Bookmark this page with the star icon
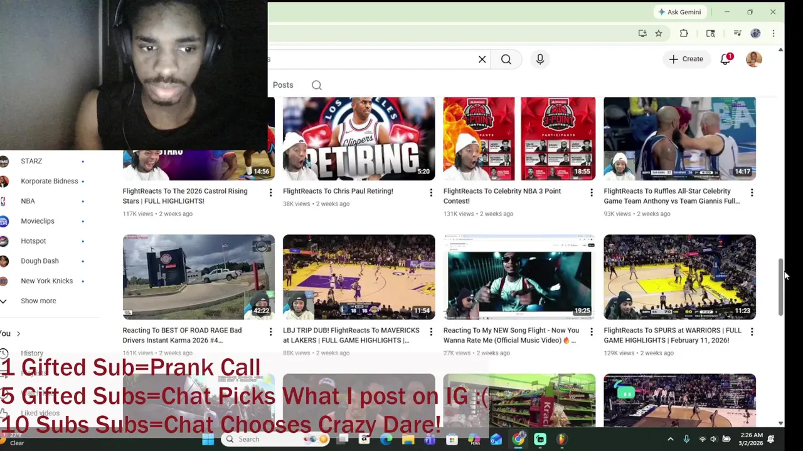Screen dimensions: 803x451 (x=659, y=33)
